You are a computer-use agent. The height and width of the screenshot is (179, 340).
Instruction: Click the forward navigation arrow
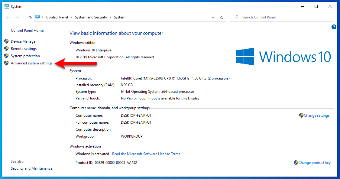pos(17,17)
